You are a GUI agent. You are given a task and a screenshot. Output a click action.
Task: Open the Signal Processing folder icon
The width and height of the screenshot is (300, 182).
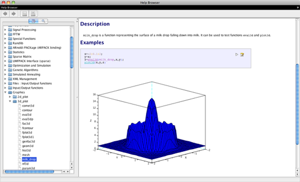pyautogui.click(x=10, y=30)
